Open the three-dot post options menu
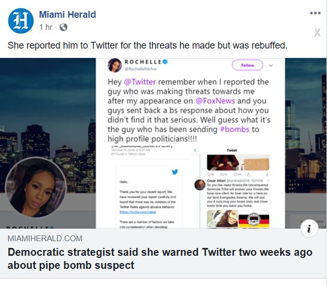The width and height of the screenshot is (327, 285). (315, 13)
